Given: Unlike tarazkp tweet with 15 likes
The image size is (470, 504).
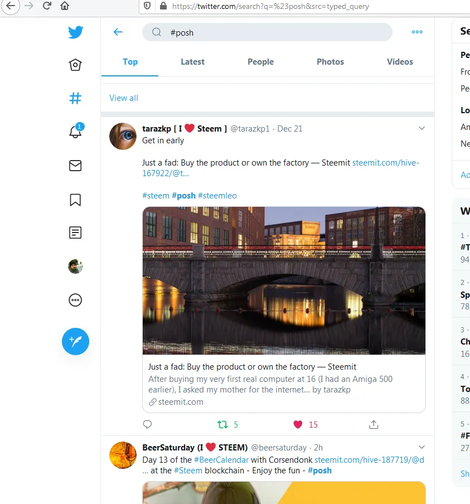Looking at the screenshot, I should click(x=306, y=425).
